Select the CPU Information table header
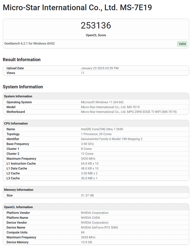 coord(16,124)
